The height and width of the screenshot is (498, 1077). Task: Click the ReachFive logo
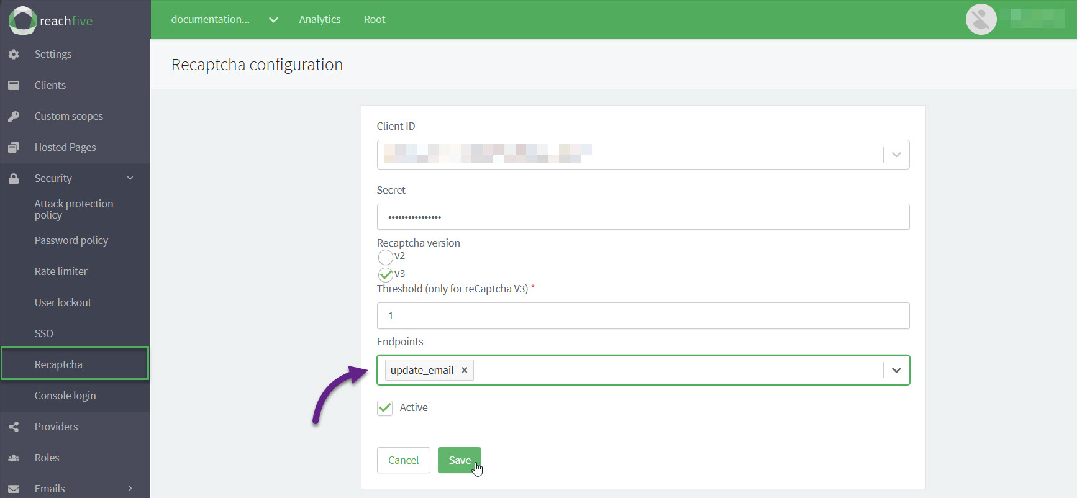[x=50, y=20]
